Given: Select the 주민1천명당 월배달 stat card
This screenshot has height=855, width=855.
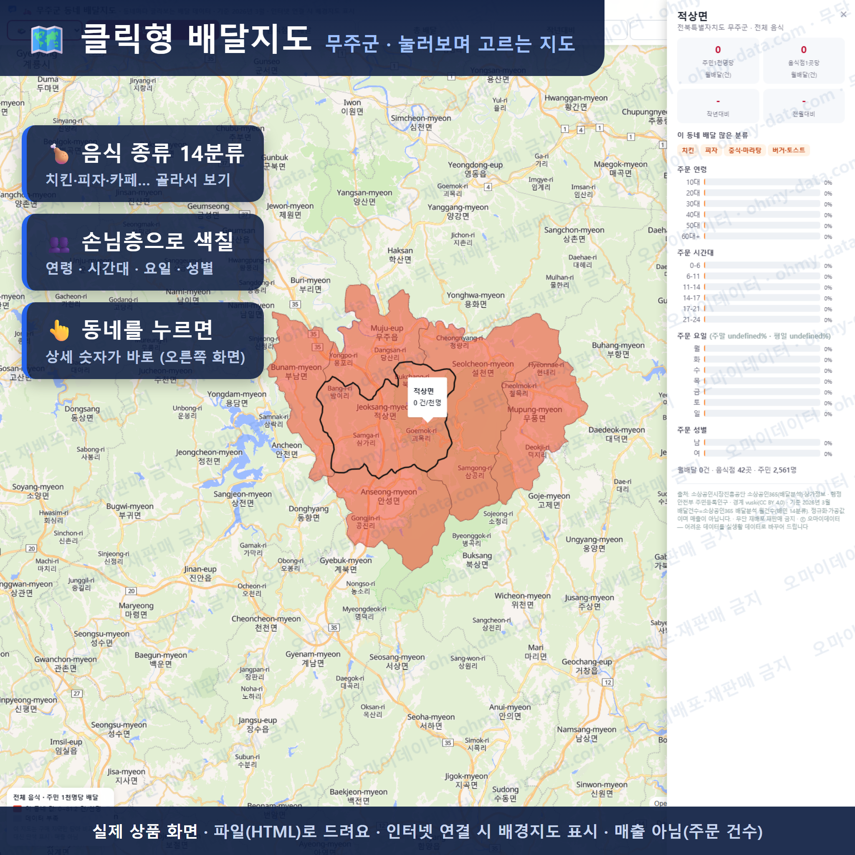Looking at the screenshot, I should (x=718, y=61).
